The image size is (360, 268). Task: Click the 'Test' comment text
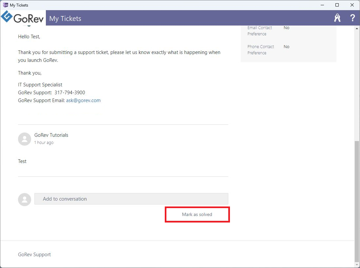pyautogui.click(x=22, y=161)
